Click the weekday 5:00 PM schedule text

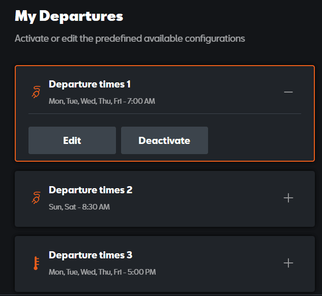tap(102, 272)
